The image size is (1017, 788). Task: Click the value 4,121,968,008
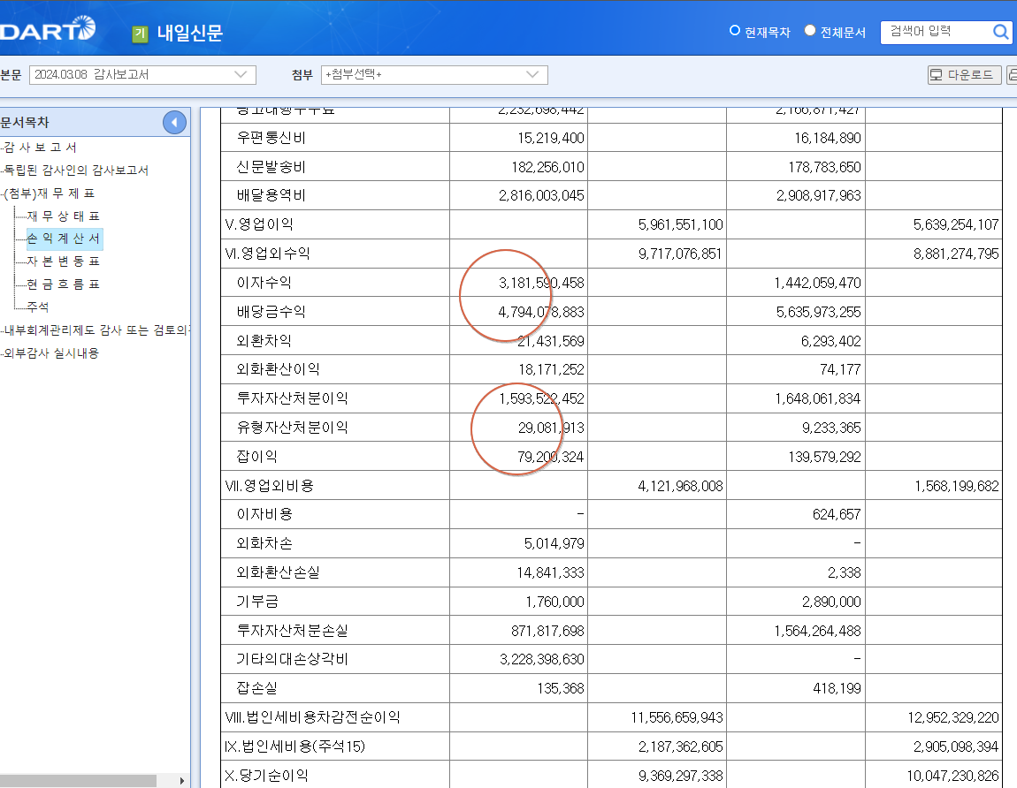tap(680, 486)
